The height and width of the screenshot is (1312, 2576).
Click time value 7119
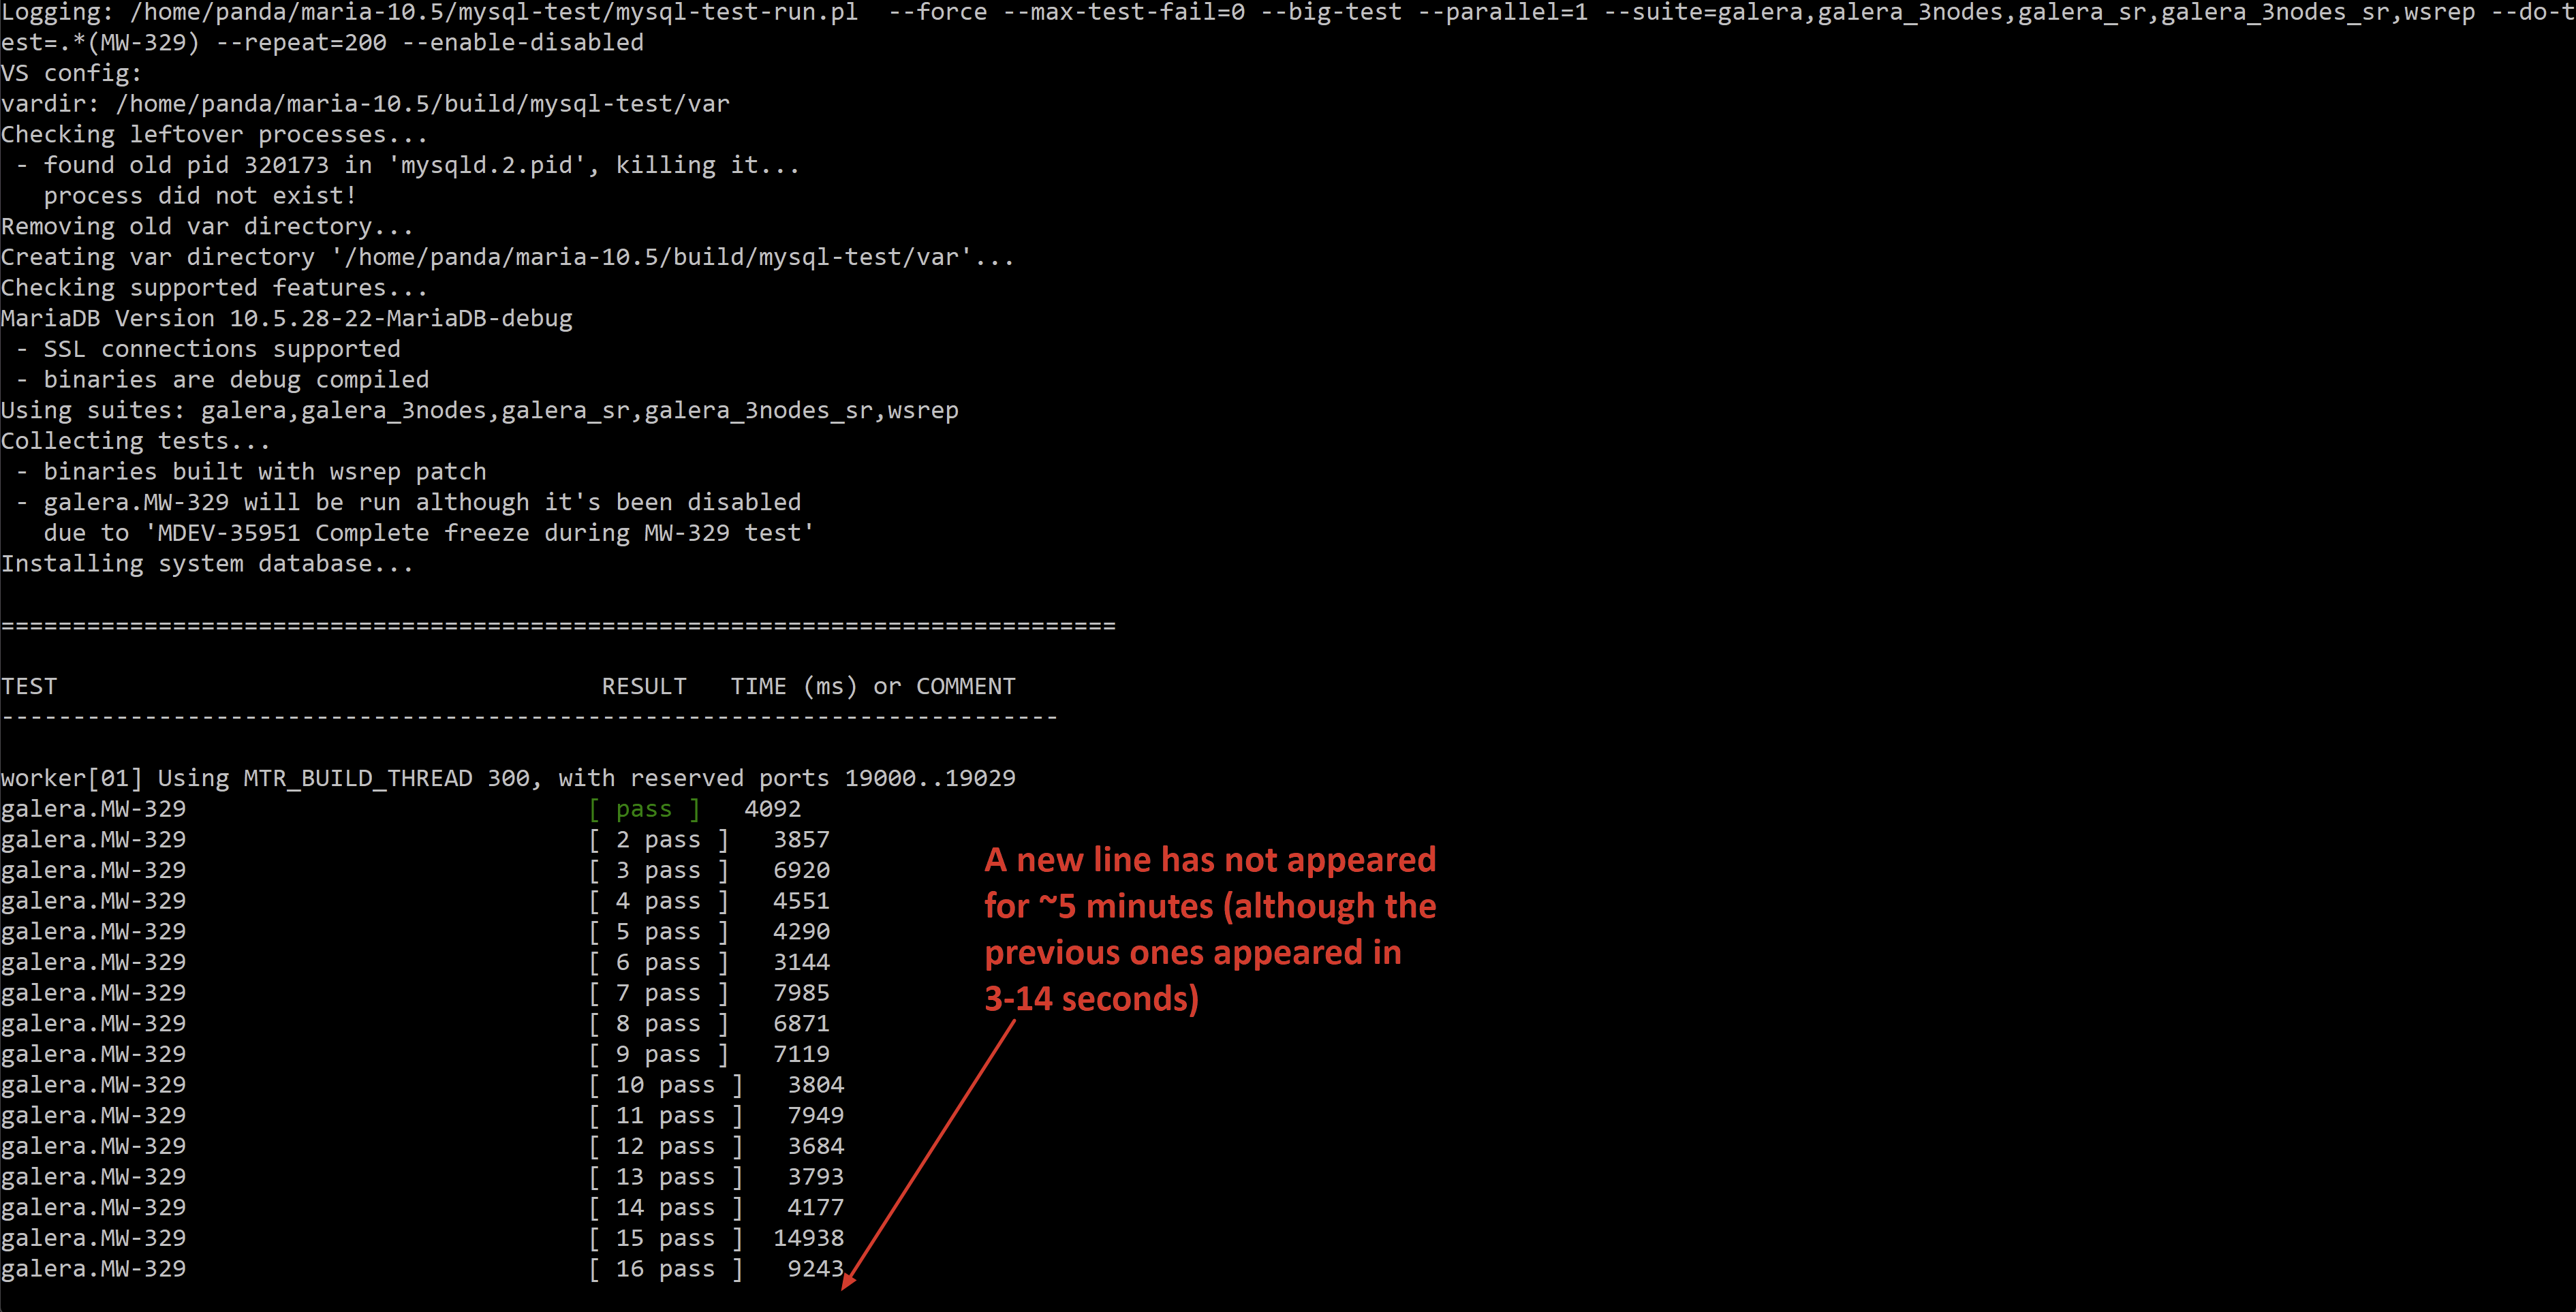[801, 1054]
